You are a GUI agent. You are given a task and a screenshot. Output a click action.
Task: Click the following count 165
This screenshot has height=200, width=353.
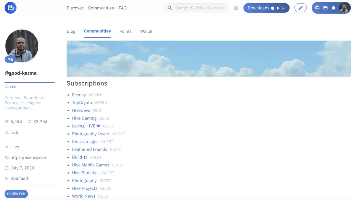click(x=14, y=132)
